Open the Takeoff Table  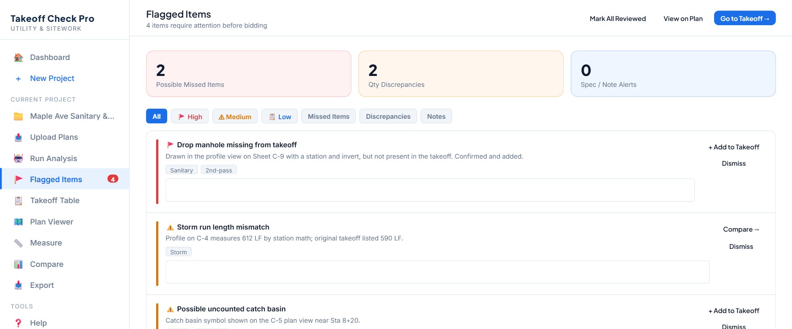click(65, 201)
